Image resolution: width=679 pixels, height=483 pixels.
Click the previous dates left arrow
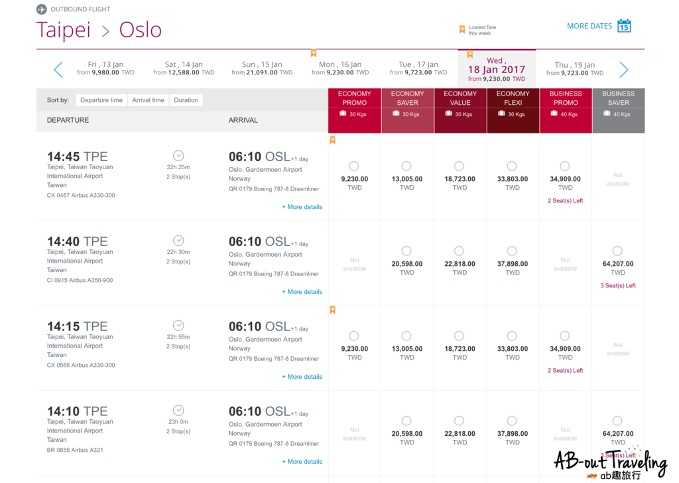coord(58,69)
